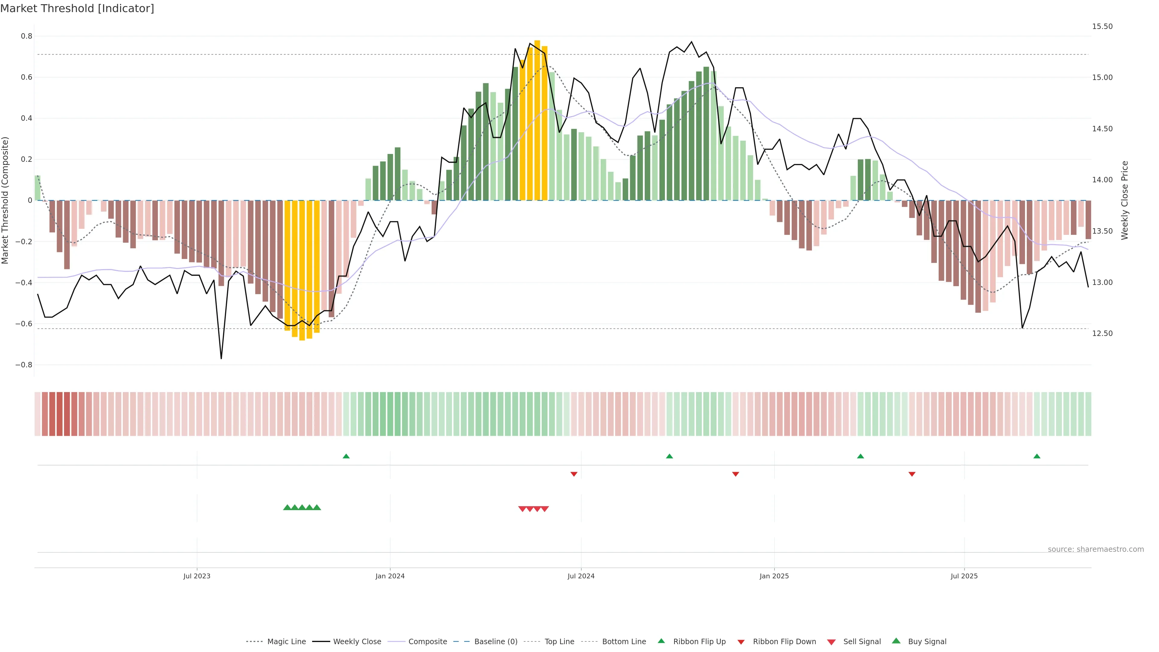The height and width of the screenshot is (652, 1159).
Task: Click the Ribbon Flip Down legend triangle
Action: pos(741,642)
